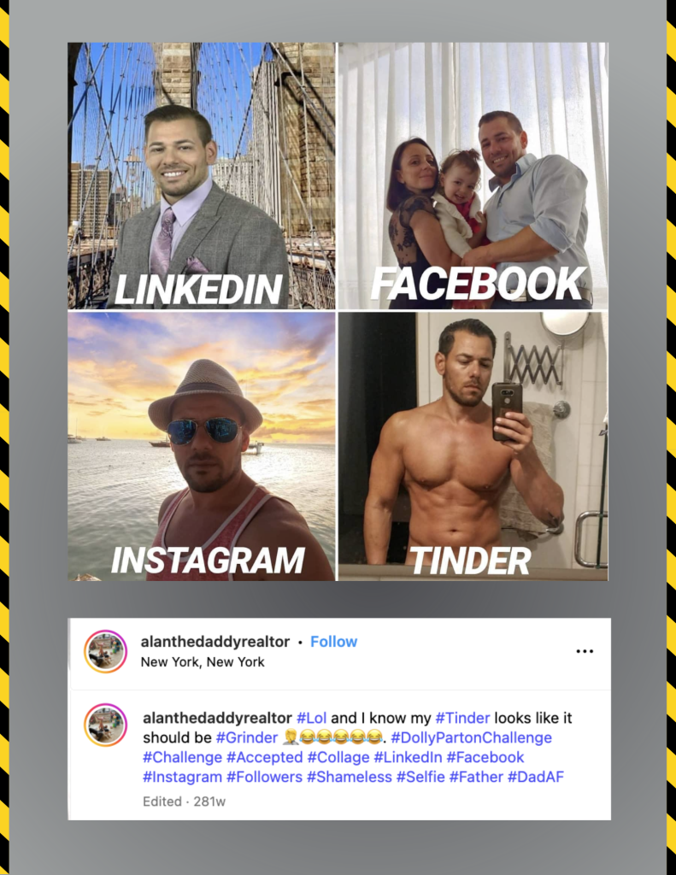Open the #DadAF hashtag
676x875 pixels.
click(535, 777)
